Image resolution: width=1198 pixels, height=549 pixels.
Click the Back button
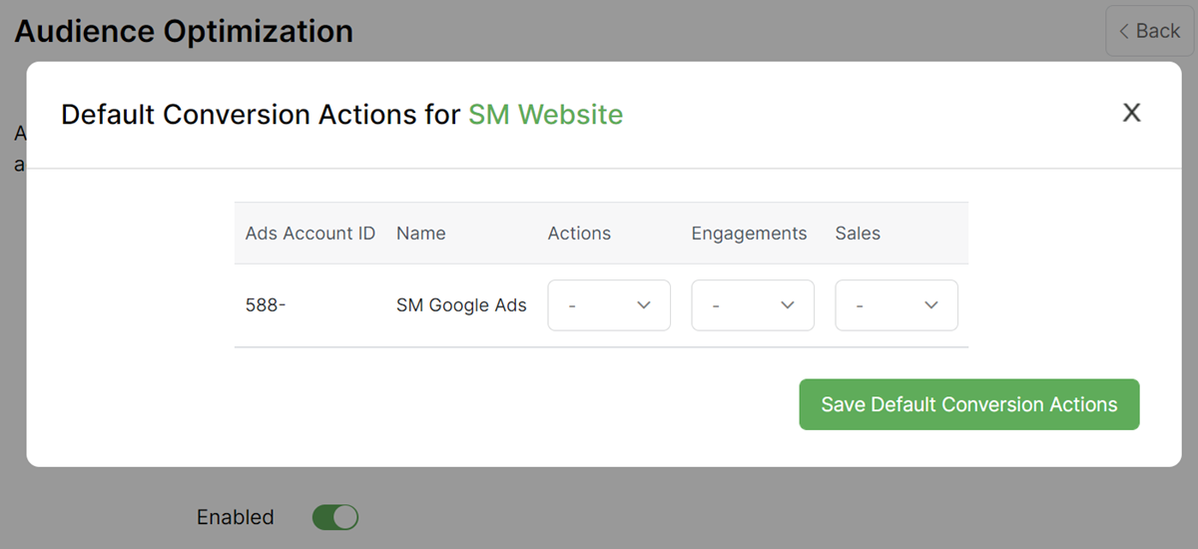tap(1149, 31)
